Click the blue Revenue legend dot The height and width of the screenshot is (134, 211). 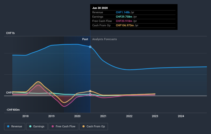coord(8,126)
